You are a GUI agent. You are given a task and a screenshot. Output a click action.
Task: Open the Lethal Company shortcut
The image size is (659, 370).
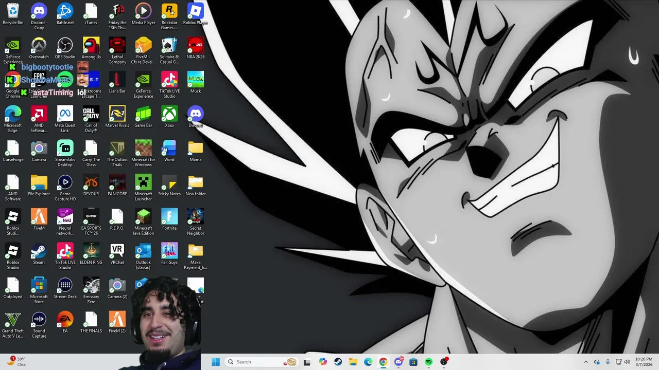[x=117, y=50]
